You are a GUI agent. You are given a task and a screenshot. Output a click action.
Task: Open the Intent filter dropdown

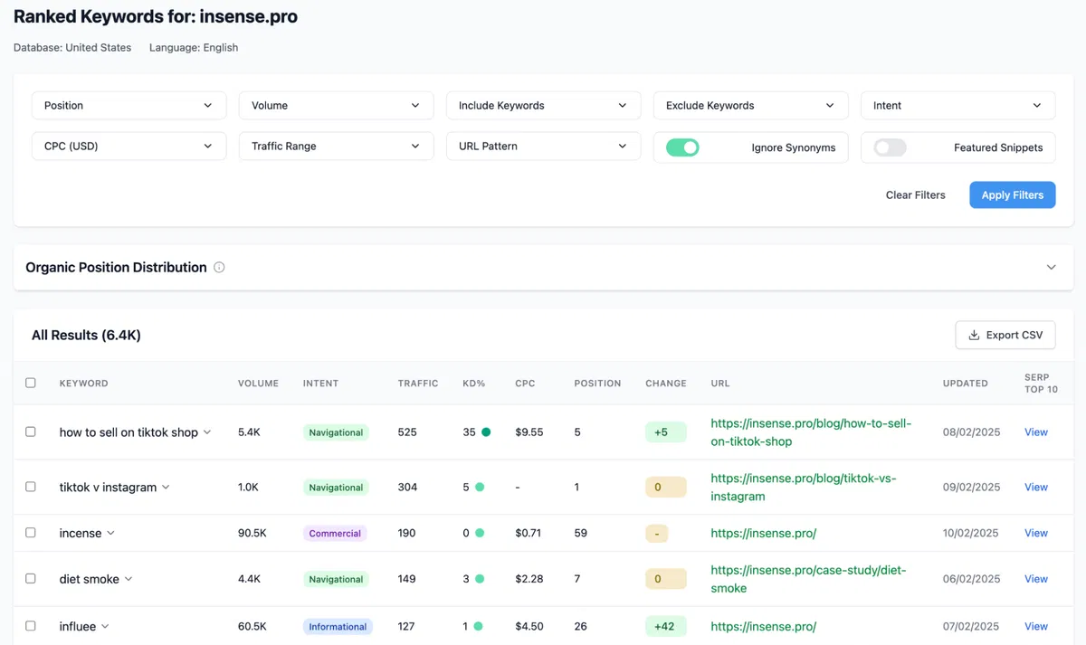pos(957,105)
